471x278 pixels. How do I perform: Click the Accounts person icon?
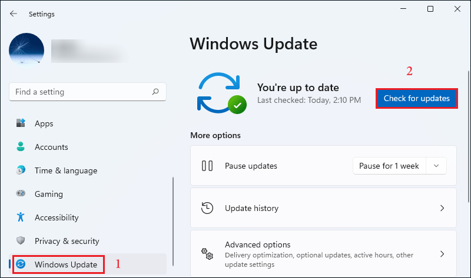pyautogui.click(x=21, y=146)
